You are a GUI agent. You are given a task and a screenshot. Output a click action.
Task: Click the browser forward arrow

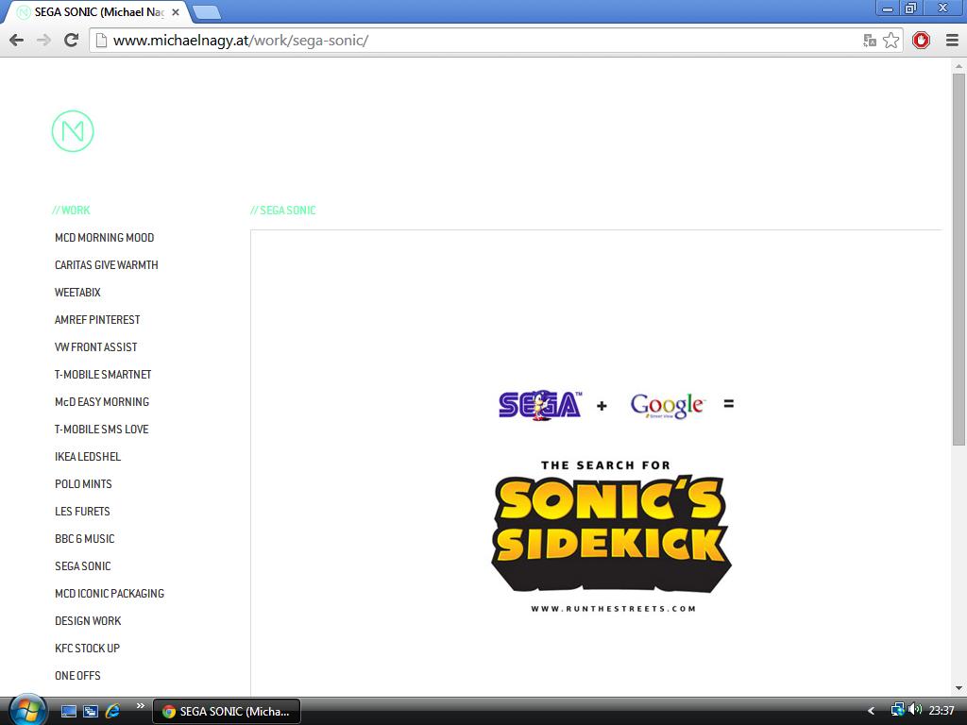click(43, 41)
